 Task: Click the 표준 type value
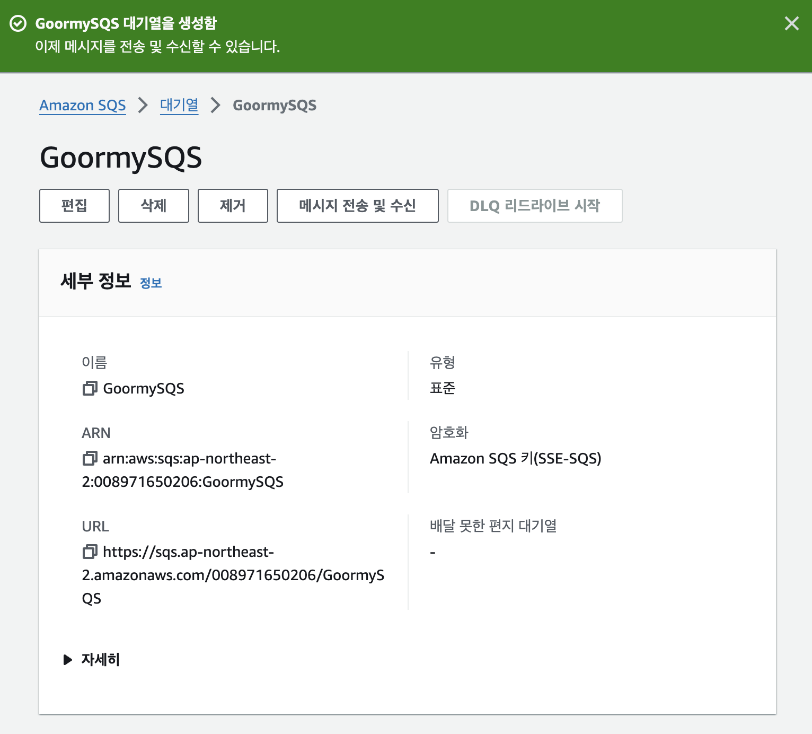point(443,388)
